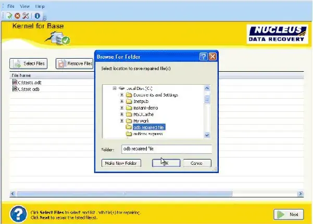Click the file list scroll left arrow
The height and width of the screenshot is (224, 313).
tap(13, 194)
